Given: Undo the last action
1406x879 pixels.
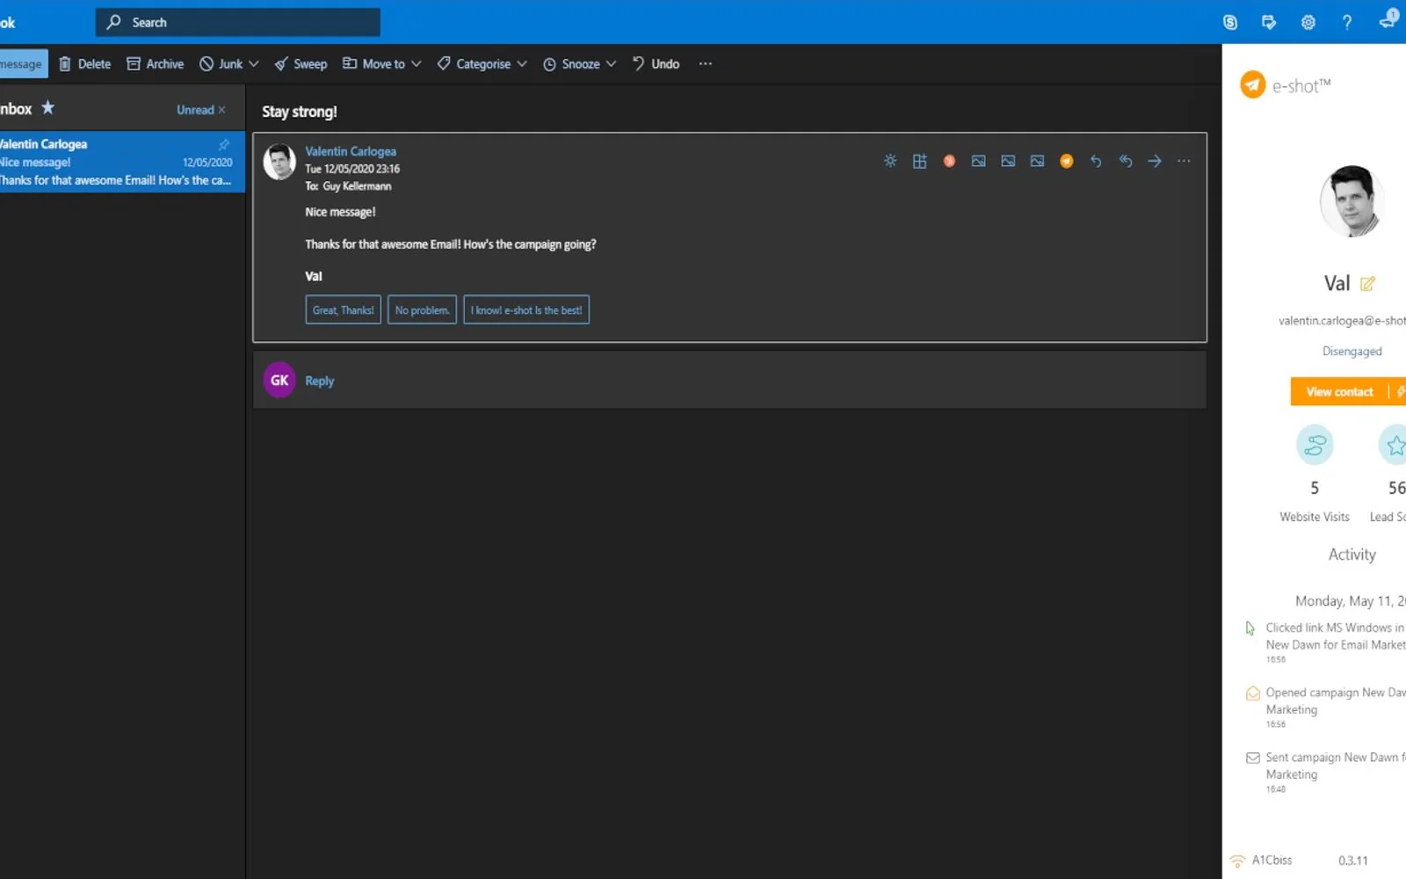Looking at the screenshot, I should tap(656, 64).
